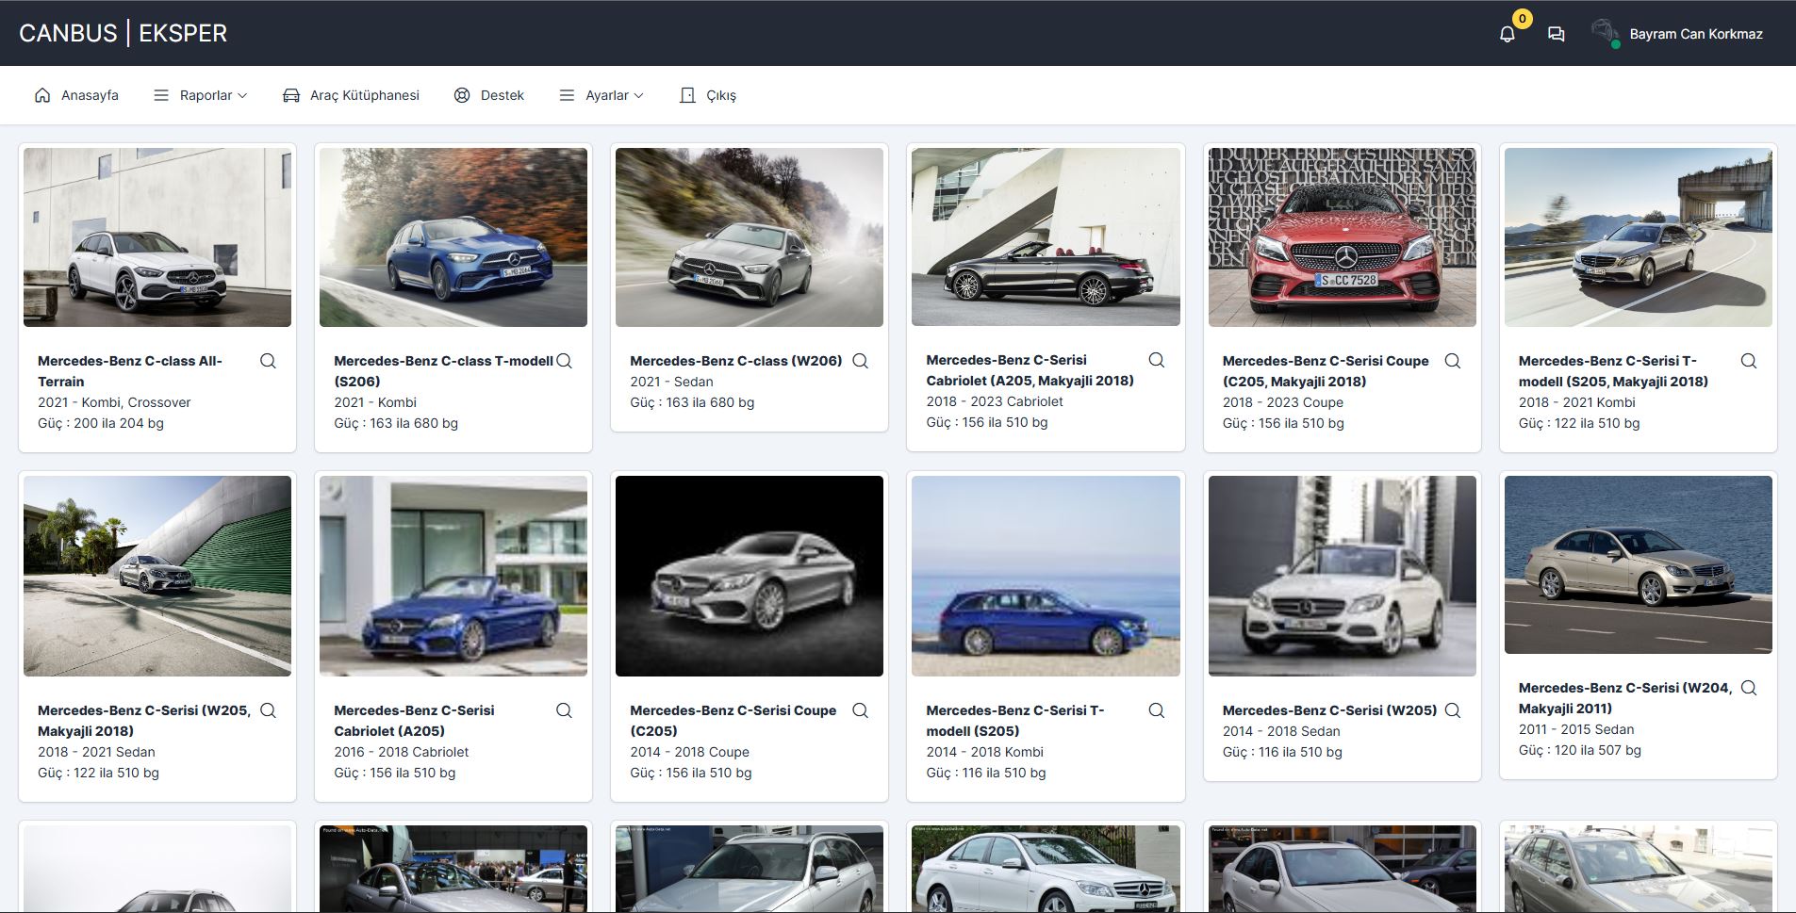Click the car icon beside Araç Kütüphanesi
The height and width of the screenshot is (913, 1796).
[x=291, y=95]
